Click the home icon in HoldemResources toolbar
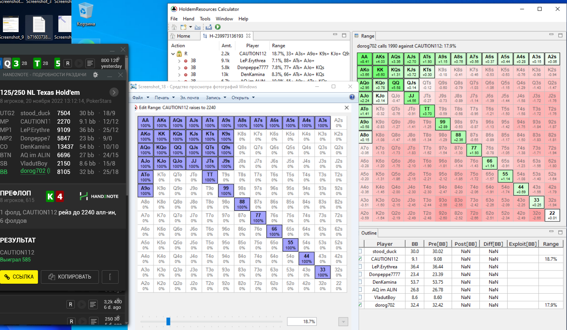This screenshot has height=330, width=567. [174, 27]
